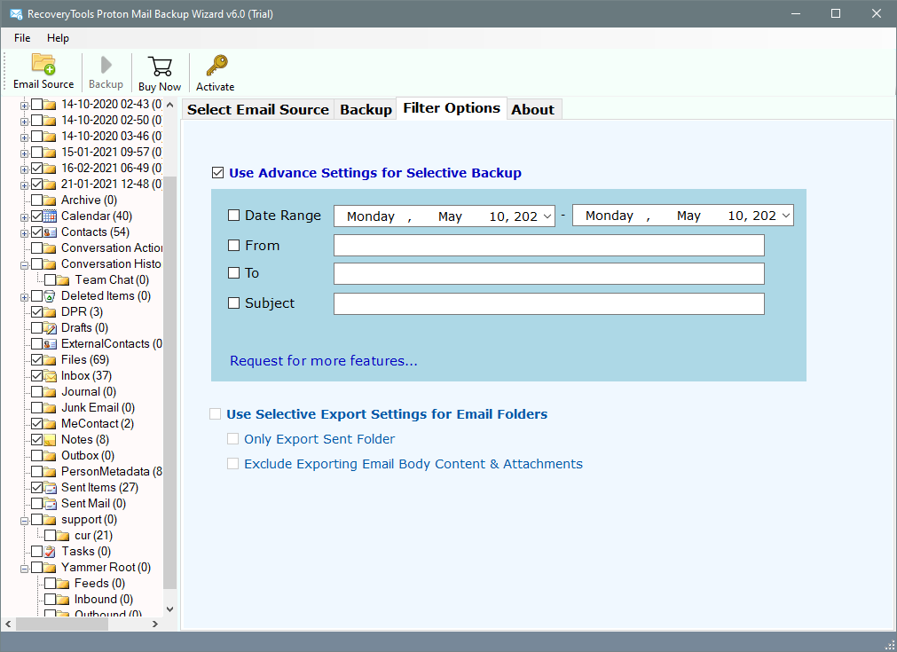Click the Tasks clipboard icon
The width and height of the screenshot is (897, 652).
tap(50, 552)
